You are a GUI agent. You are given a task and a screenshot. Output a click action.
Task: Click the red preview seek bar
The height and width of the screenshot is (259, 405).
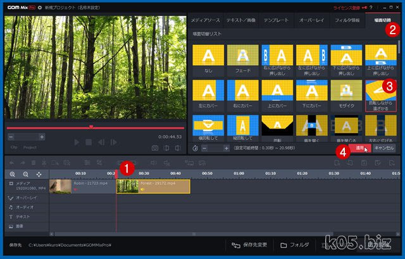coord(96,128)
